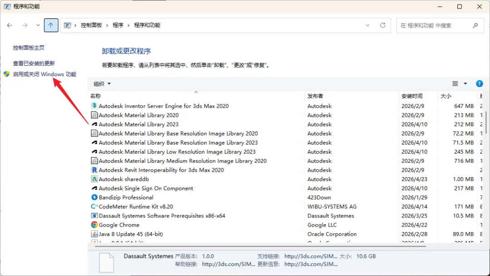The width and height of the screenshot is (490, 276).
Task: Select Autodesk Inventor Server Engine icon
Action: 94,106
